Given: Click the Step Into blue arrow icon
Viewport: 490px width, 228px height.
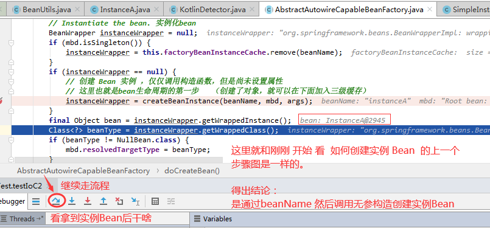Looking at the screenshot, I should point(72,201).
